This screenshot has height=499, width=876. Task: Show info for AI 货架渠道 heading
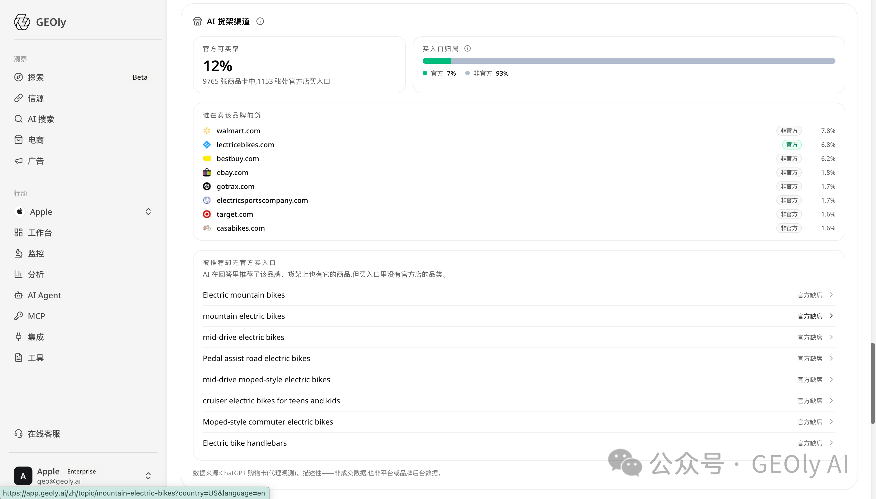(260, 21)
